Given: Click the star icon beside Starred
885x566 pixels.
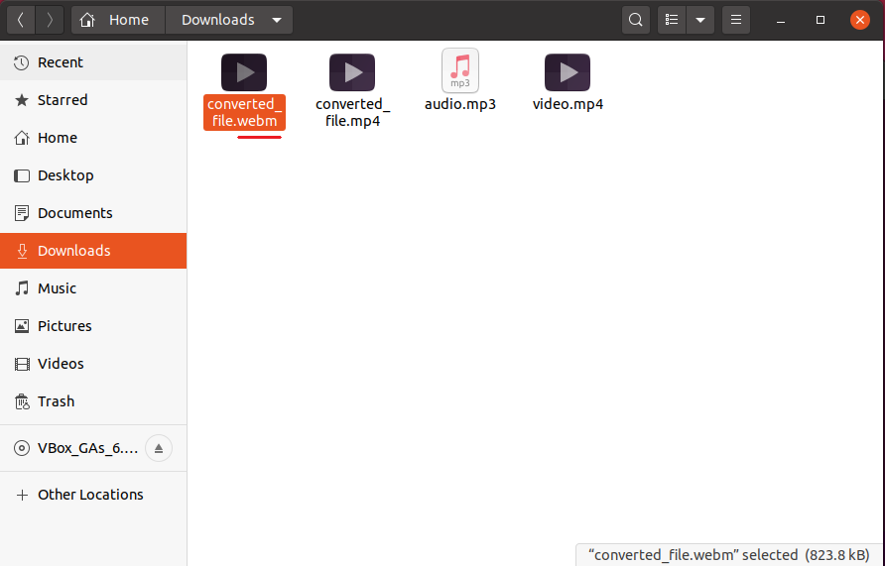Looking at the screenshot, I should click(x=22, y=100).
